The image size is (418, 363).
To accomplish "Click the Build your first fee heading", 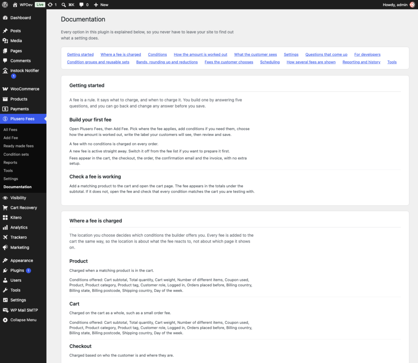I will pos(90,120).
